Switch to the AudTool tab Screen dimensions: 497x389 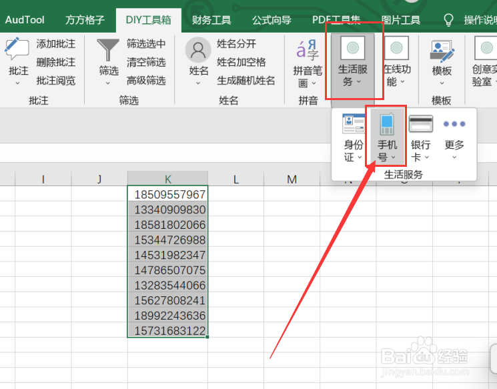coord(25,20)
